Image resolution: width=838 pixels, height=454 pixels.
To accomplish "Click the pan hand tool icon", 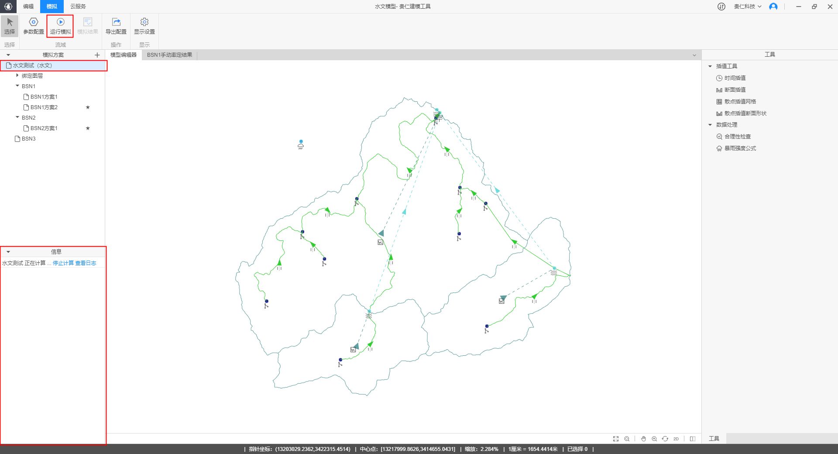I will point(643,439).
